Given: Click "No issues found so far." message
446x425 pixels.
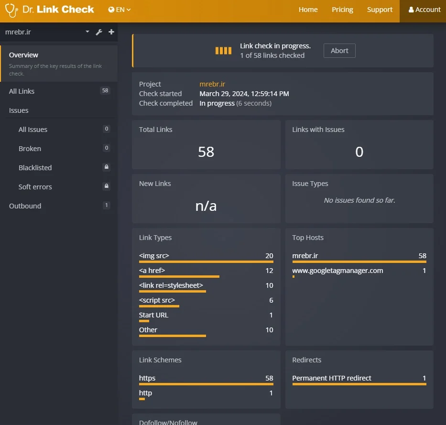Looking at the screenshot, I should point(359,200).
